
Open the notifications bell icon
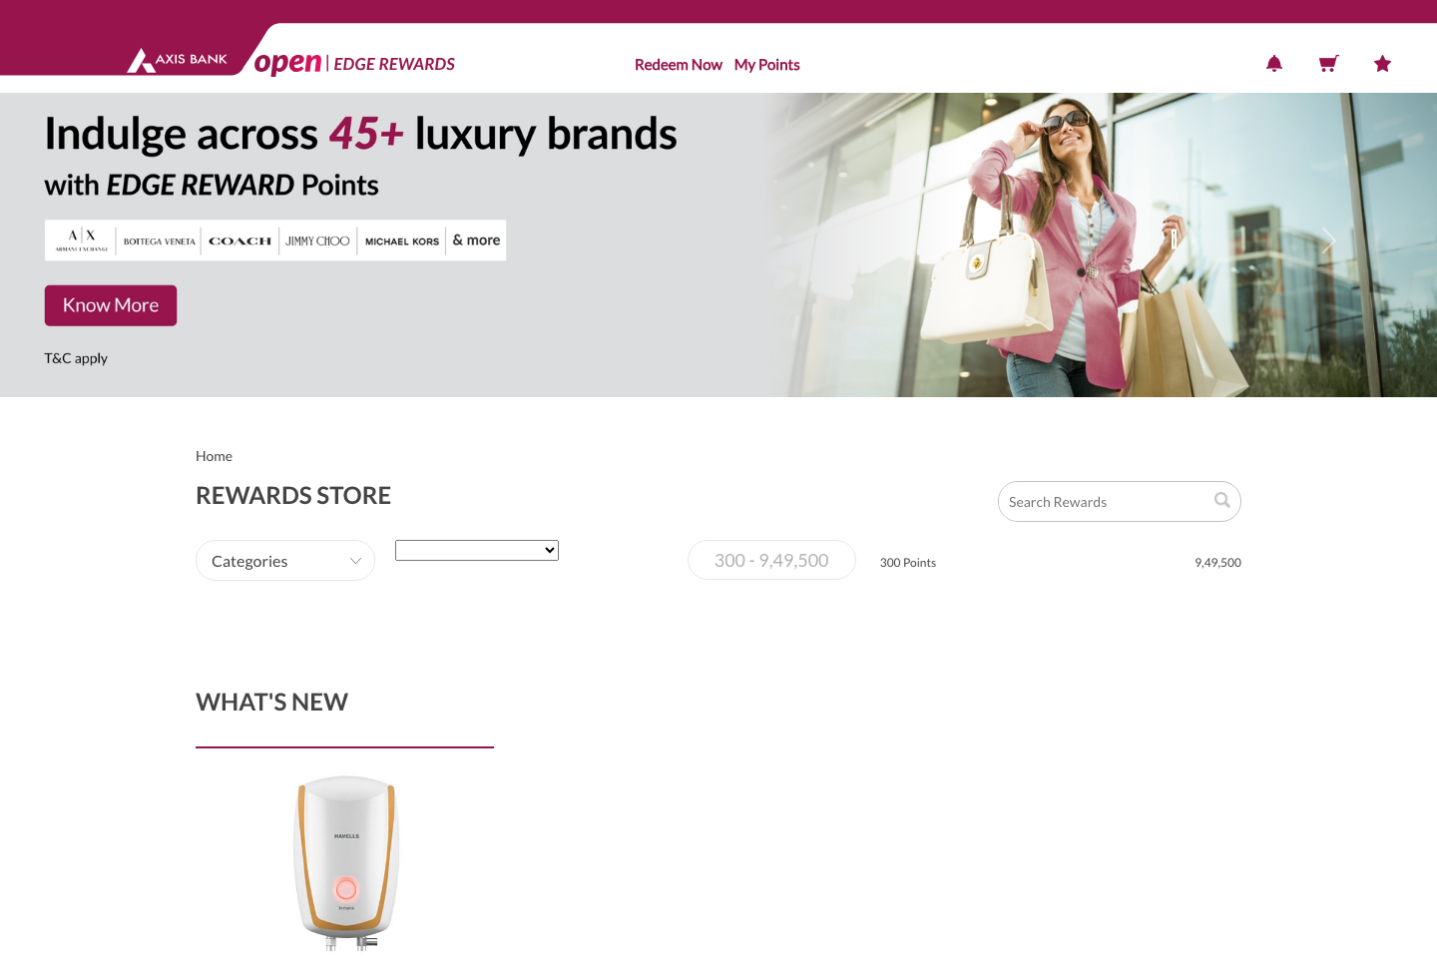click(1274, 64)
